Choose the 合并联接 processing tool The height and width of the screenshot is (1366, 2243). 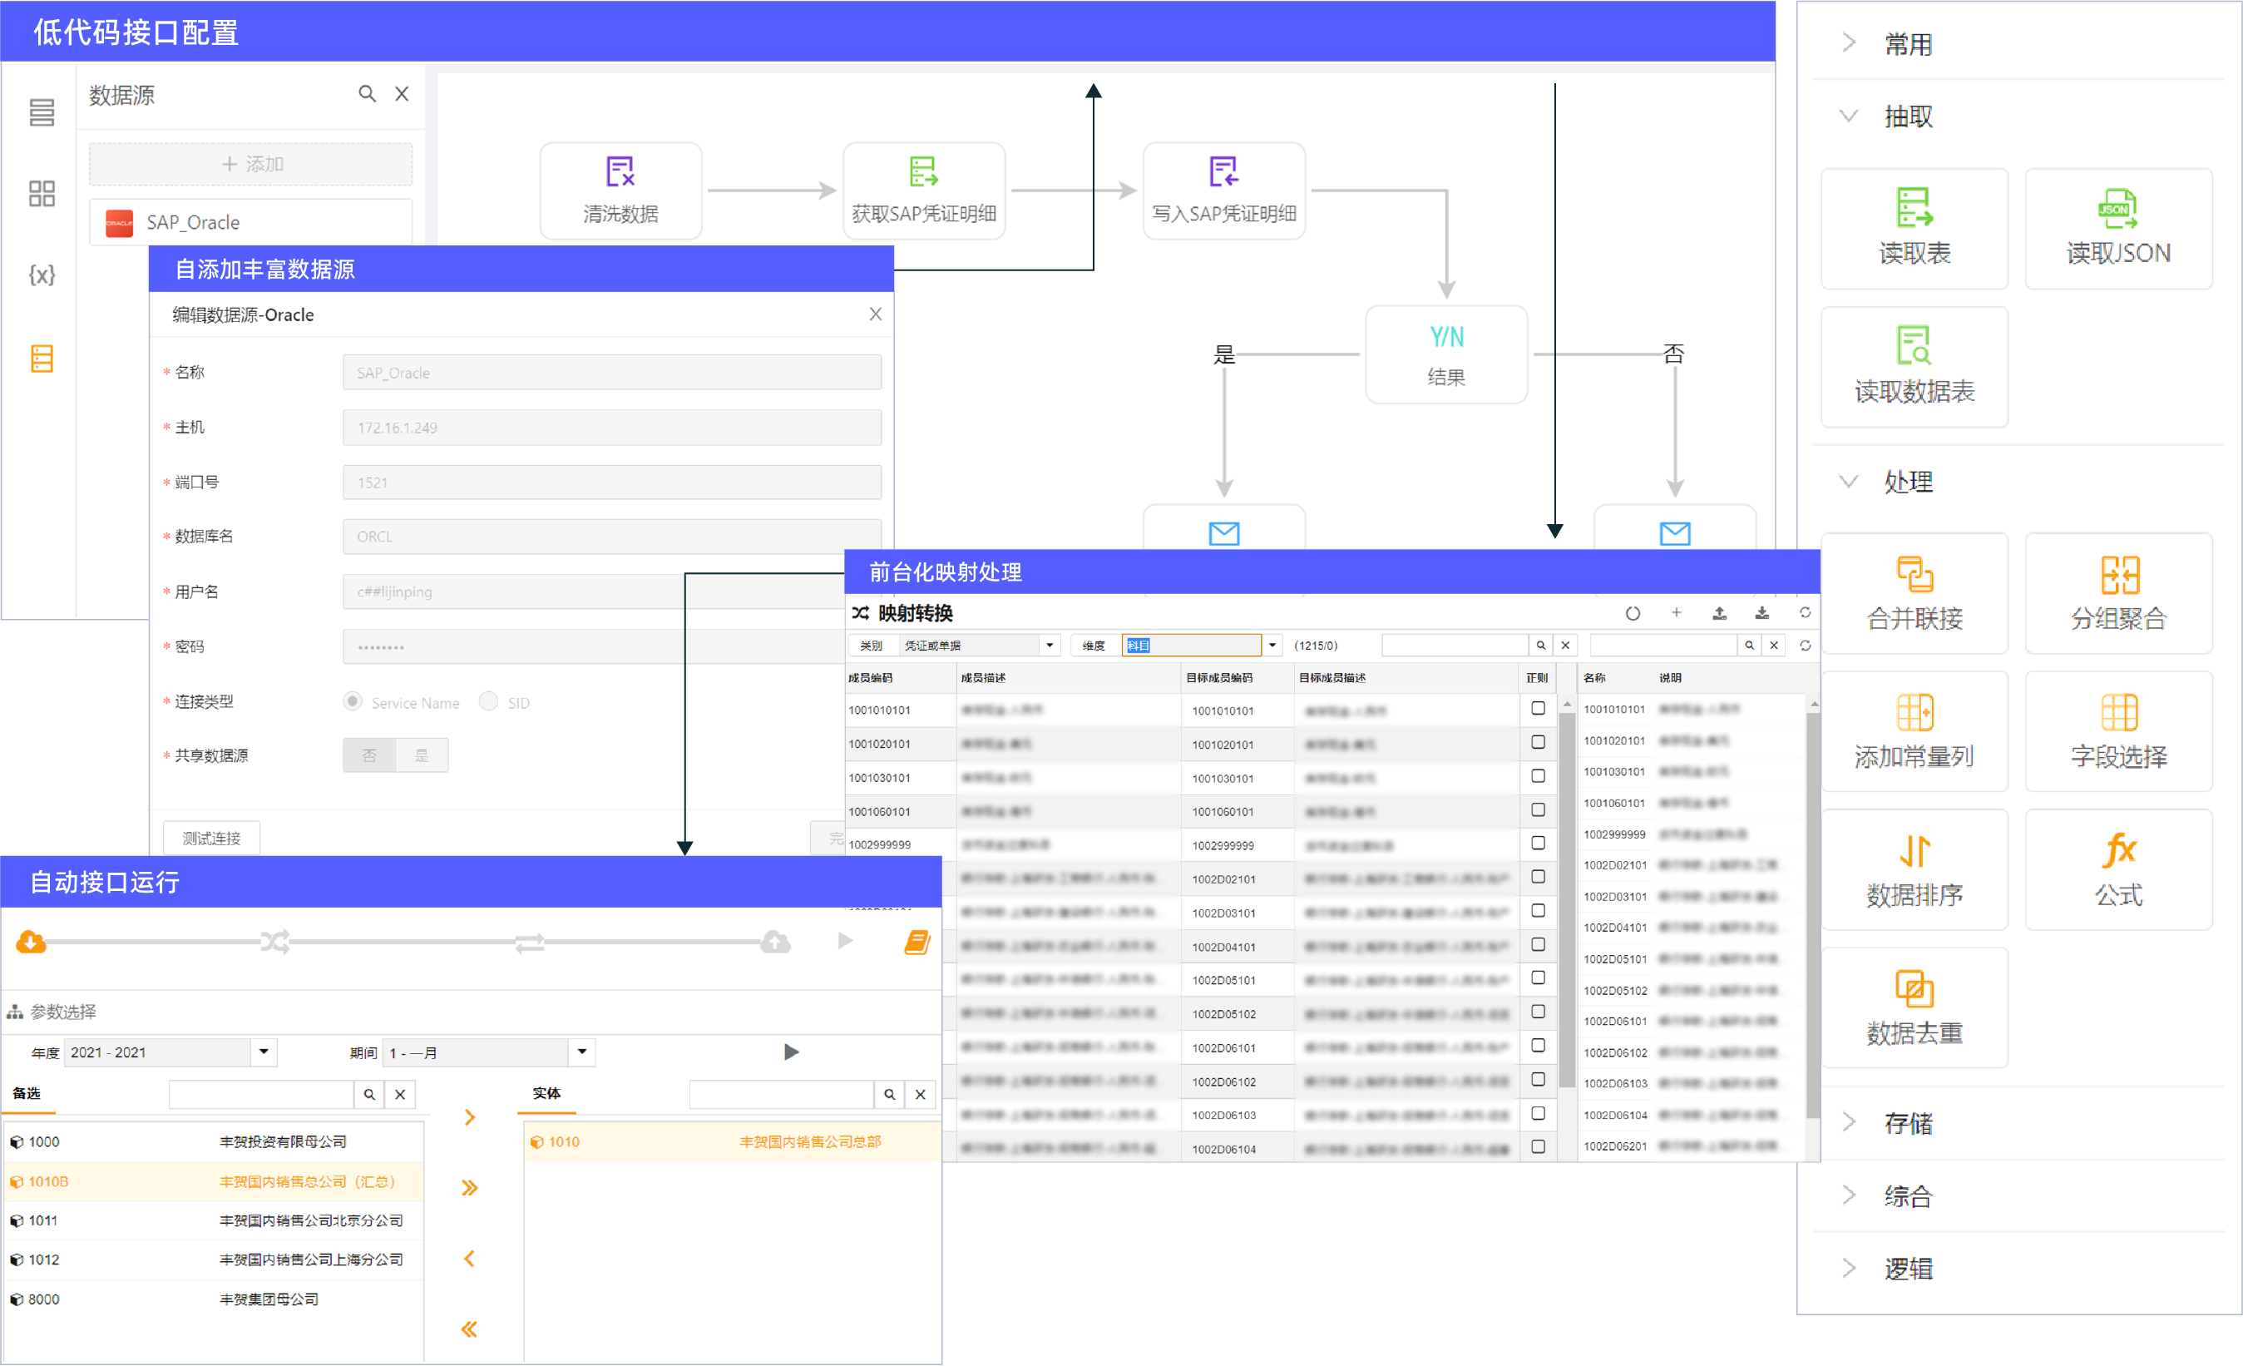point(1914,593)
